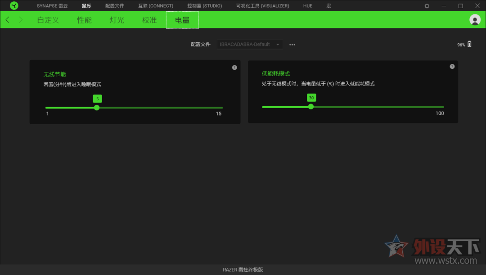Select the 电量 tab
The height and width of the screenshot is (275, 486).
[x=182, y=20]
